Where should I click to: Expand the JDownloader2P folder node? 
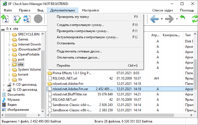9,49
